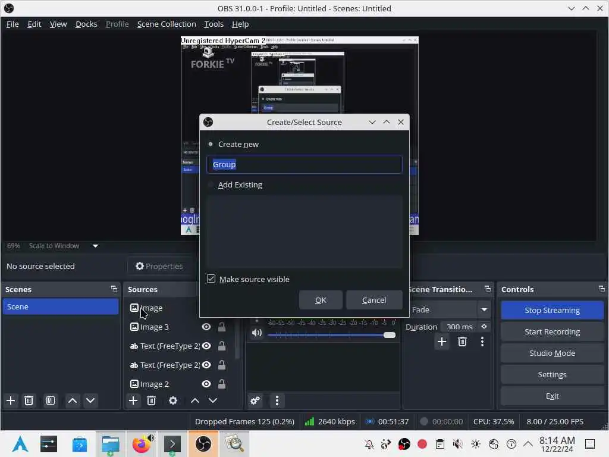This screenshot has width=609, height=457.
Task: Open the Scale to Window dropdown
Action: click(95, 246)
